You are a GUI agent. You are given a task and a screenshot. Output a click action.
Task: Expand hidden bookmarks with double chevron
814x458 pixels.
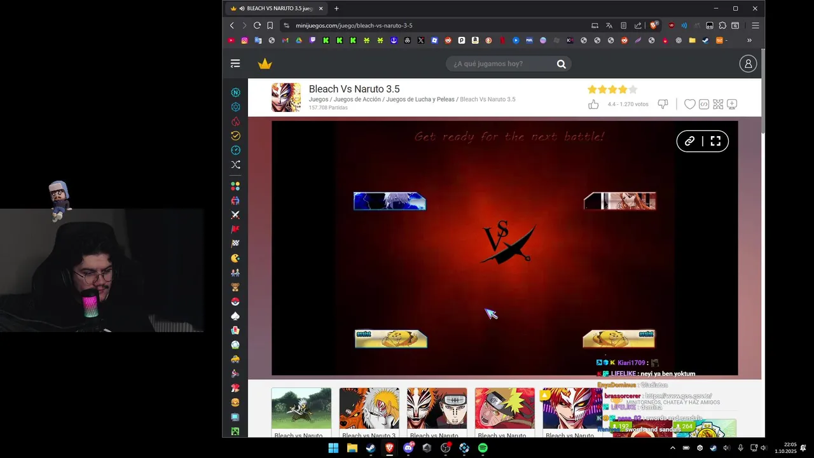click(749, 40)
